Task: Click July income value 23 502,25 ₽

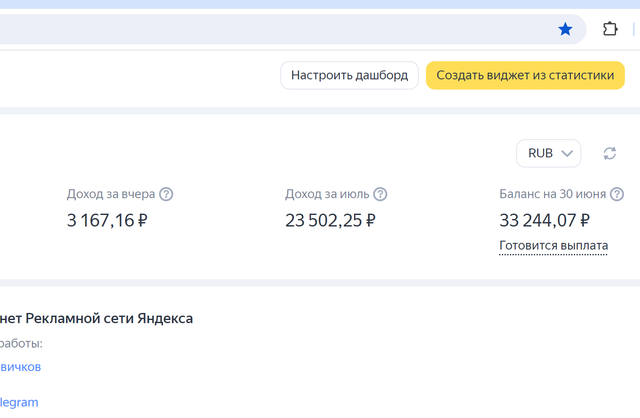Action: point(330,220)
